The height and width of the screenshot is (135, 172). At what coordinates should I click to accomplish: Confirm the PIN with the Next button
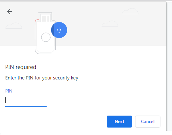point(119,122)
